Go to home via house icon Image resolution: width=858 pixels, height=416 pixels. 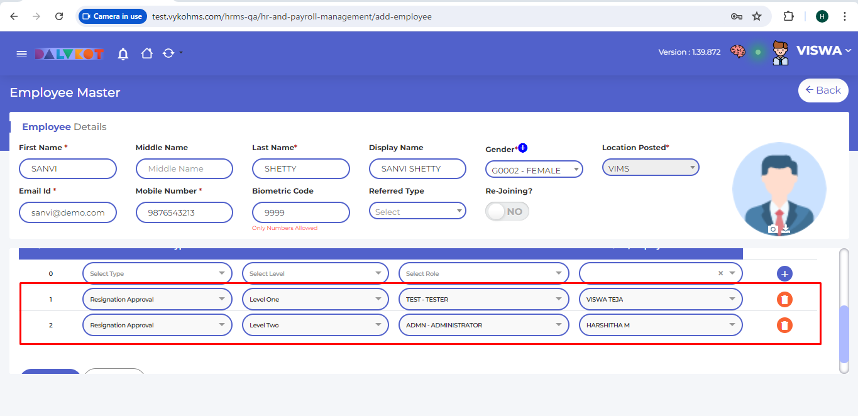coord(146,54)
